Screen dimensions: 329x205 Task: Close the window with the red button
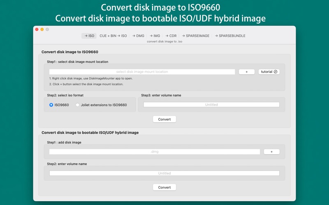(37, 30)
